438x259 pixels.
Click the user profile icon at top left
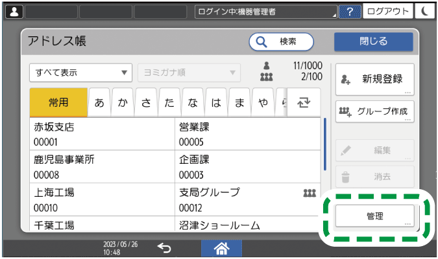[14, 12]
